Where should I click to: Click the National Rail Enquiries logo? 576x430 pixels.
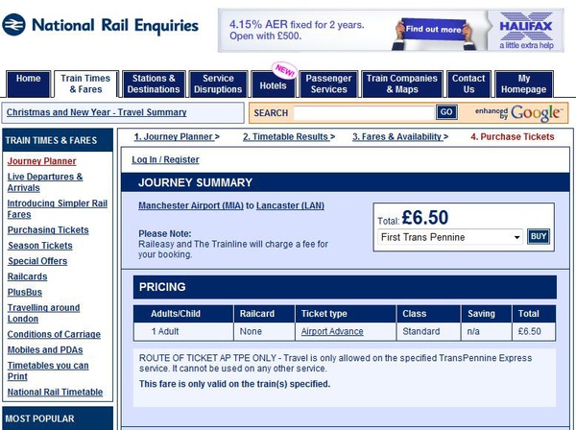tap(100, 25)
